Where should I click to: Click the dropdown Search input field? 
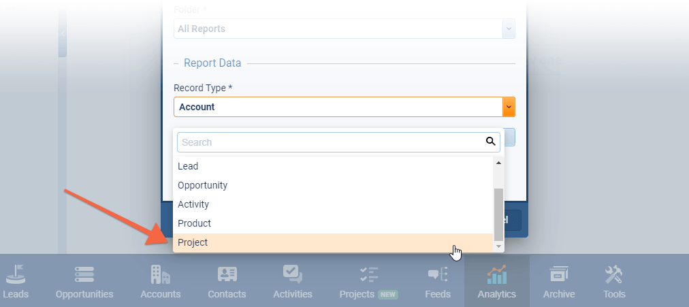click(x=330, y=142)
